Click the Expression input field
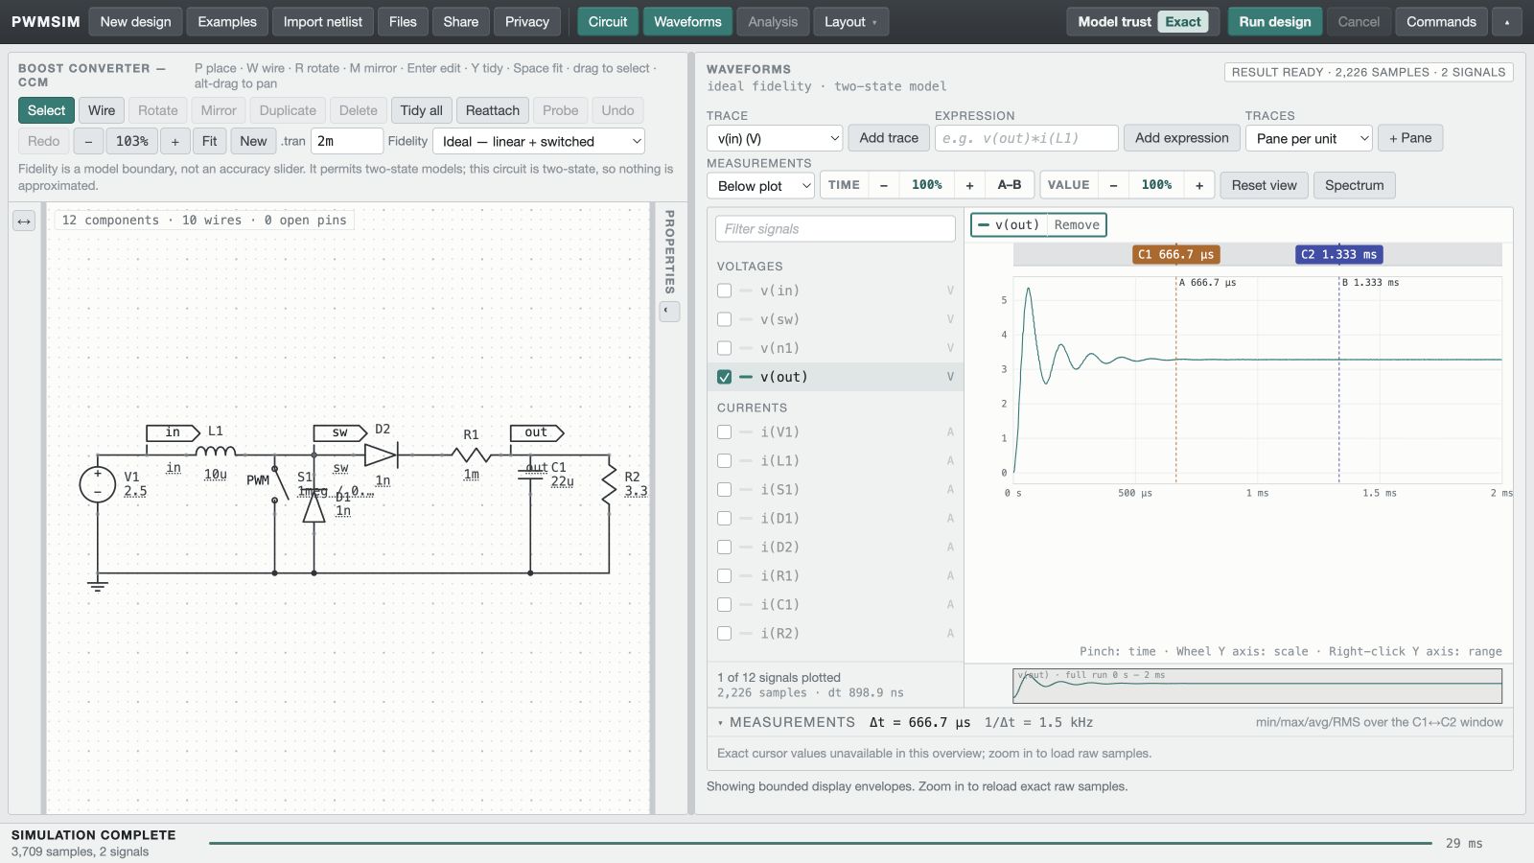The height and width of the screenshot is (863, 1534). [1027, 138]
